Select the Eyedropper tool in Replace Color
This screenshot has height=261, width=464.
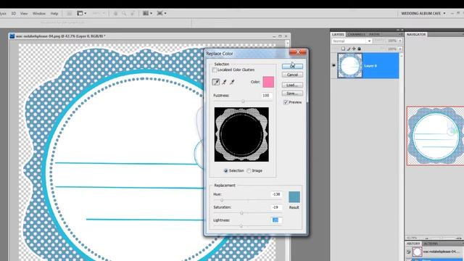(216, 82)
